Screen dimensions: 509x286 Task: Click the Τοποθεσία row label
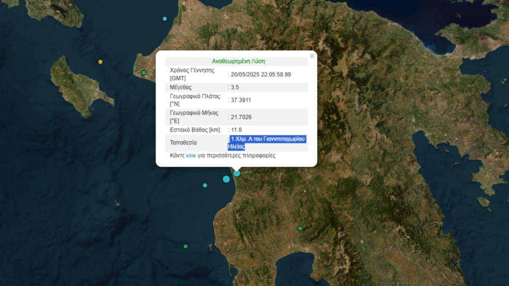point(183,143)
